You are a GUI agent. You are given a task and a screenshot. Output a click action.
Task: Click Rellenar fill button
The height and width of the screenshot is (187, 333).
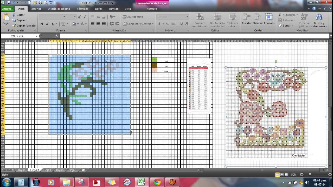tap(287, 20)
